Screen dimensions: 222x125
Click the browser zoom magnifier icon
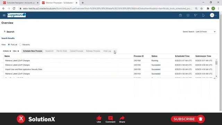196,8
